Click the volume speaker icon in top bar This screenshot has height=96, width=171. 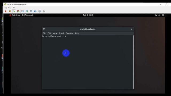pos(159,15)
